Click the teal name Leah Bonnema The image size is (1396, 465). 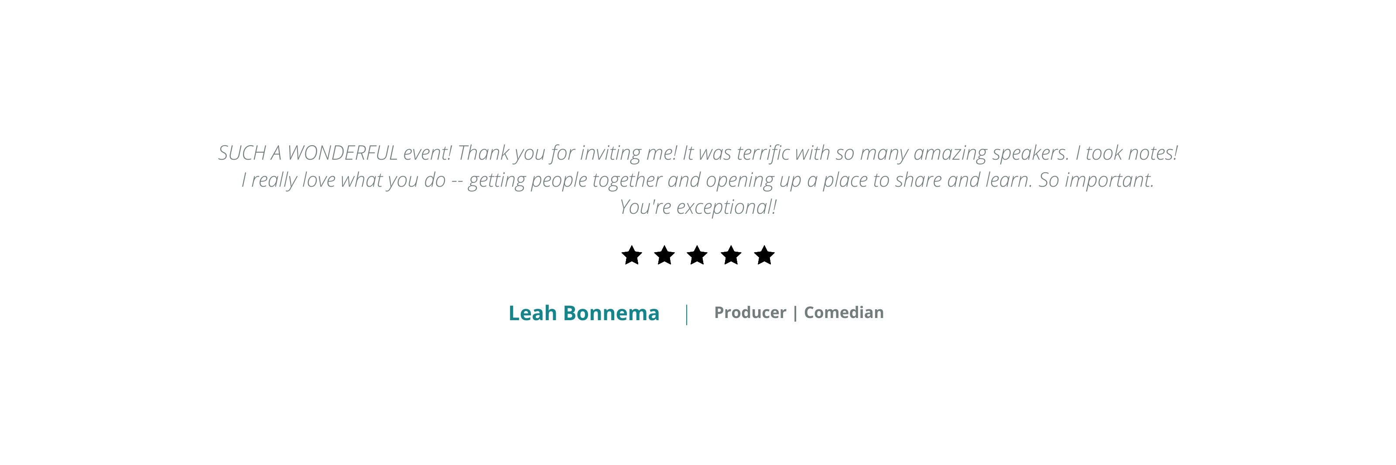tap(584, 313)
